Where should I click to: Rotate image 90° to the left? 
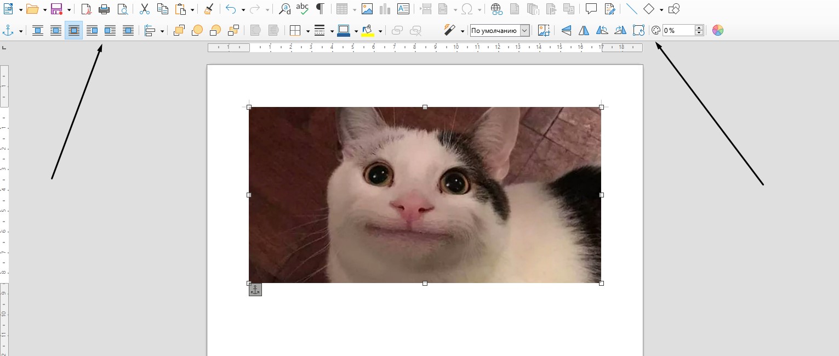(602, 31)
